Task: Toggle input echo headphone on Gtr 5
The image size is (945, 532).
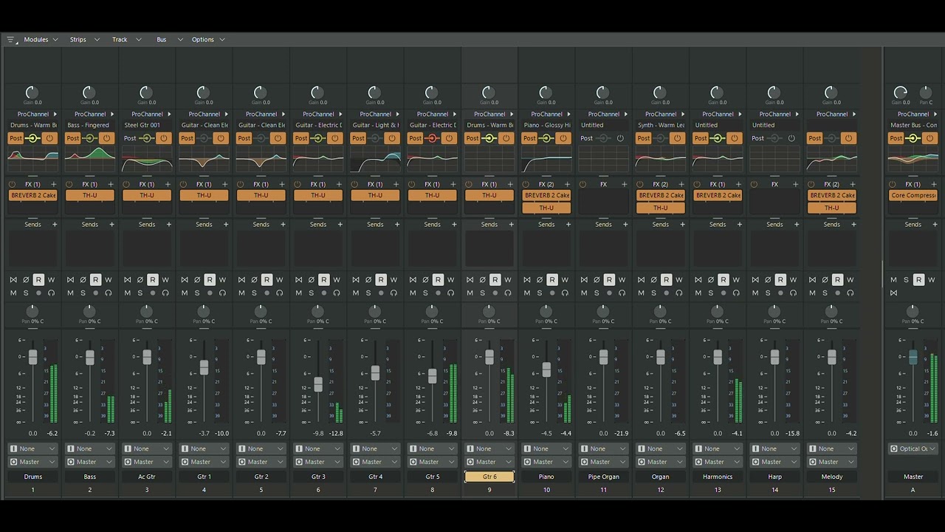Action: [450, 293]
